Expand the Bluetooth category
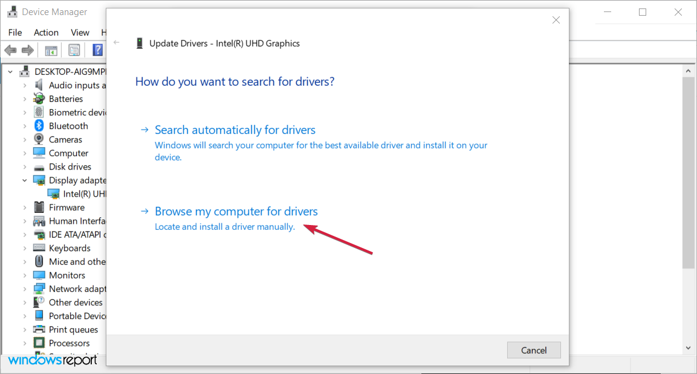This screenshot has width=697, height=374. (25, 126)
